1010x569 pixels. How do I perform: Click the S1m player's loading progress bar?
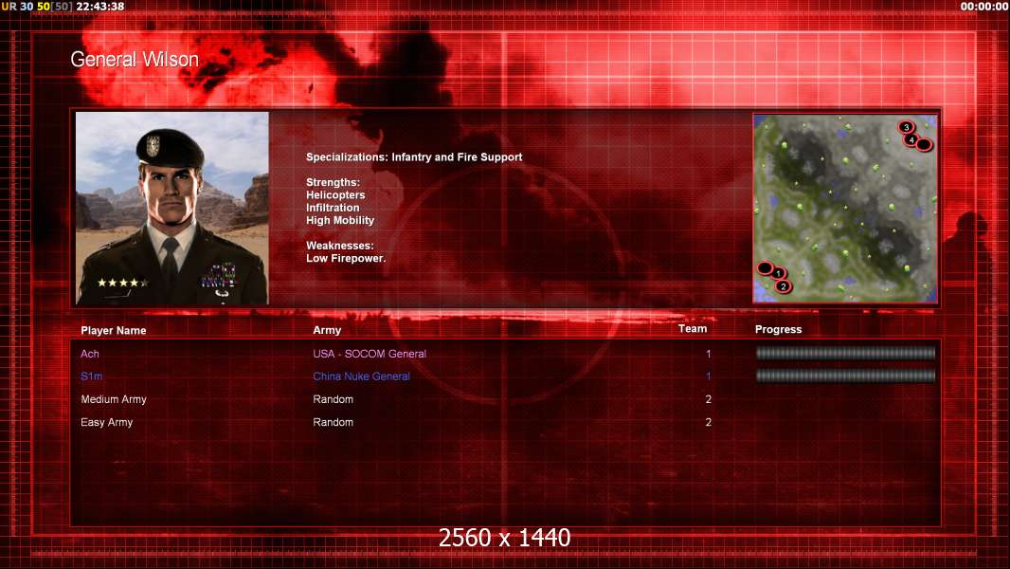[x=845, y=376]
